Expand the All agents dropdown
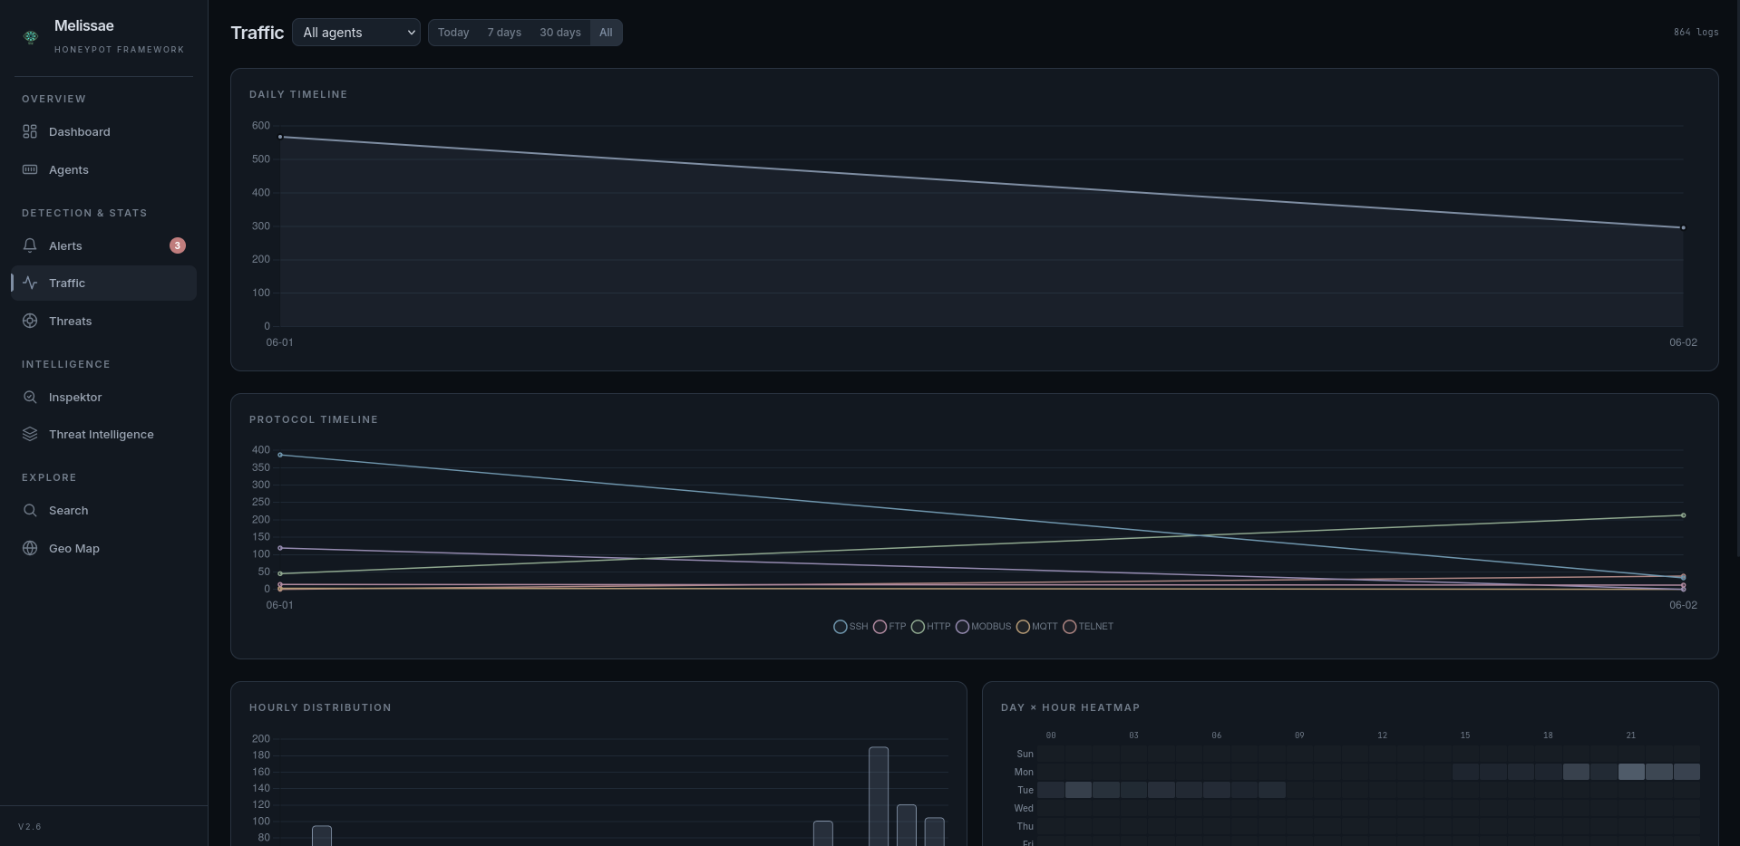Image resolution: width=1740 pixels, height=846 pixels. coord(356,33)
